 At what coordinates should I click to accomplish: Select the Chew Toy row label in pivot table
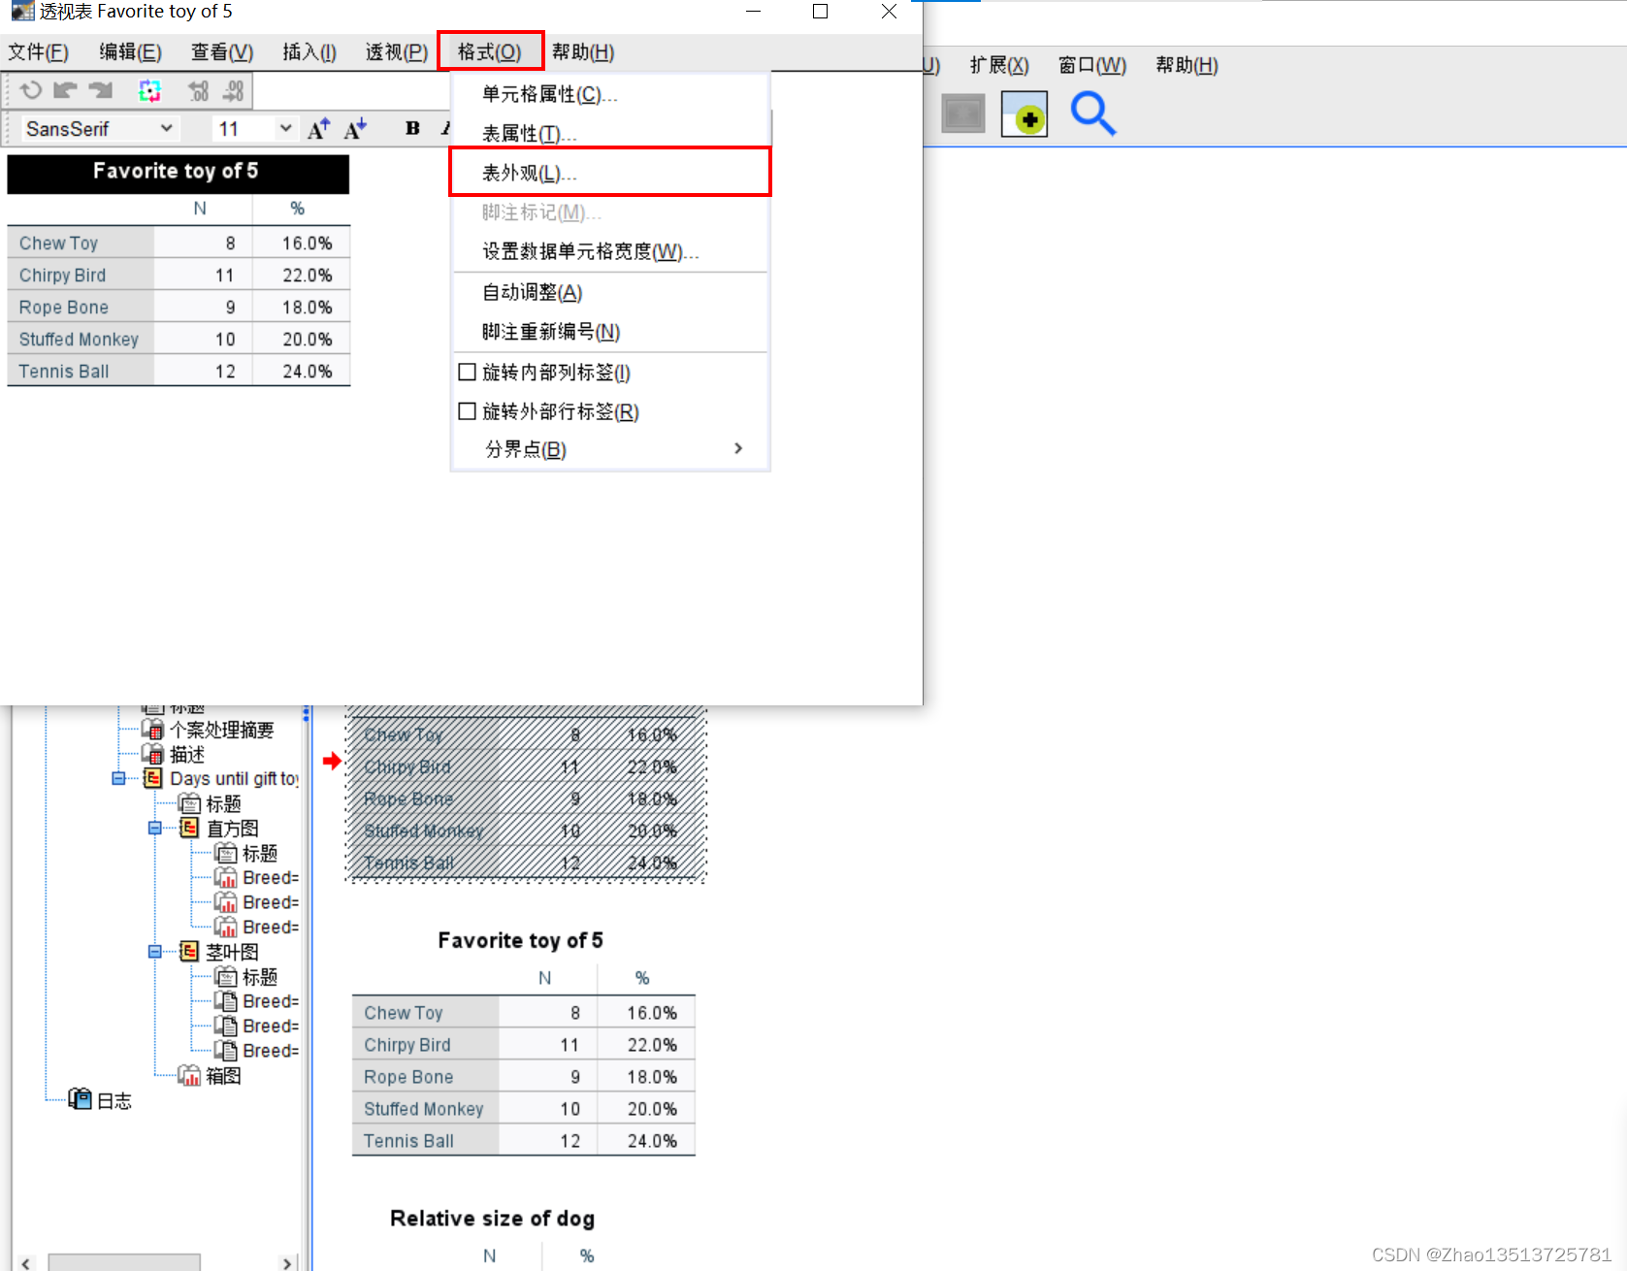coord(59,244)
